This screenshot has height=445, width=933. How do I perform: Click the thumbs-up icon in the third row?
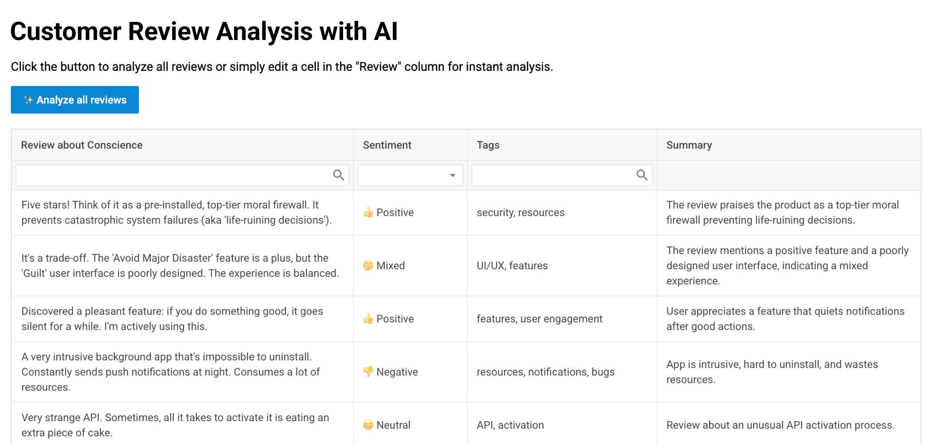368,319
